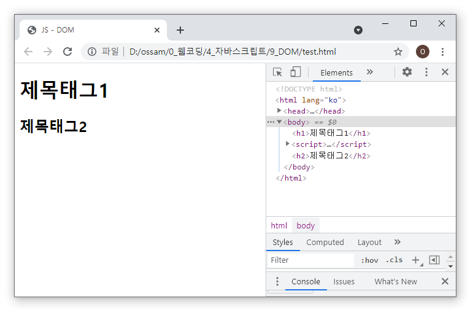Open the Chrome profile avatar

422,52
